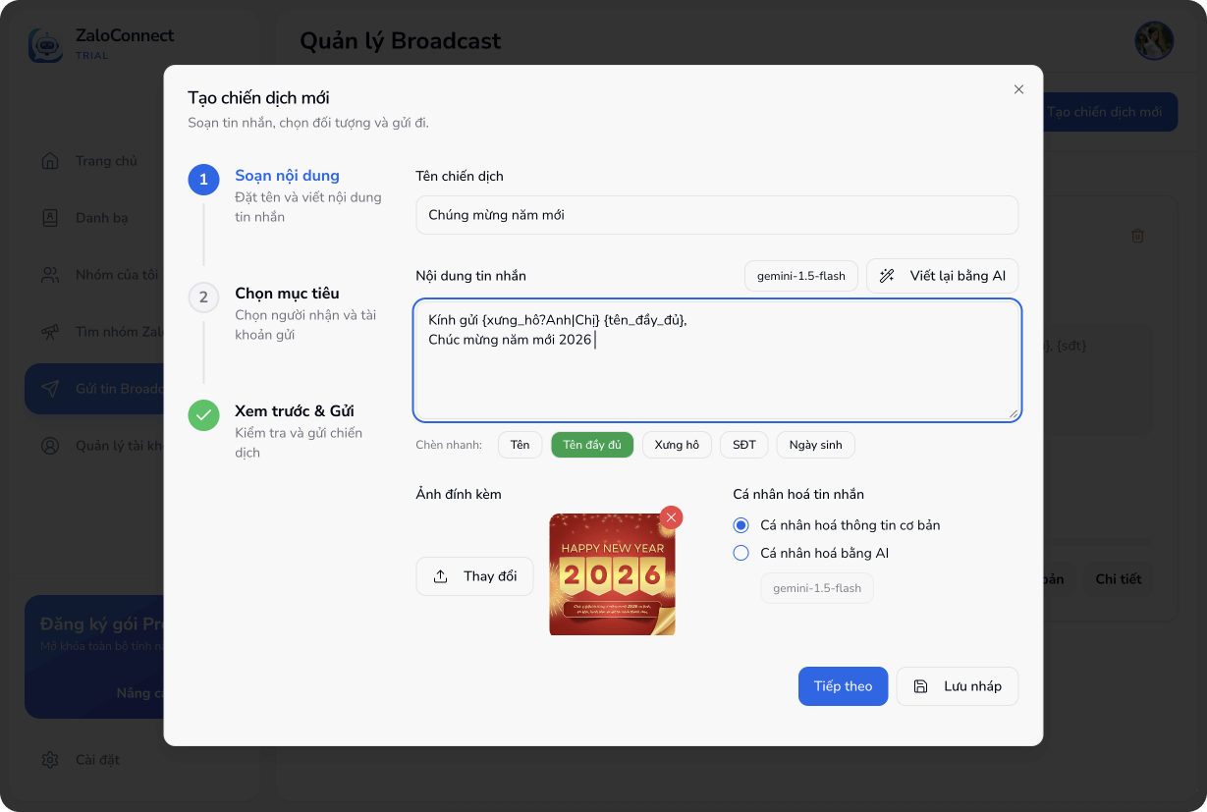Remove the attached image with red X
Image resolution: width=1207 pixels, height=812 pixels.
pyautogui.click(x=671, y=517)
